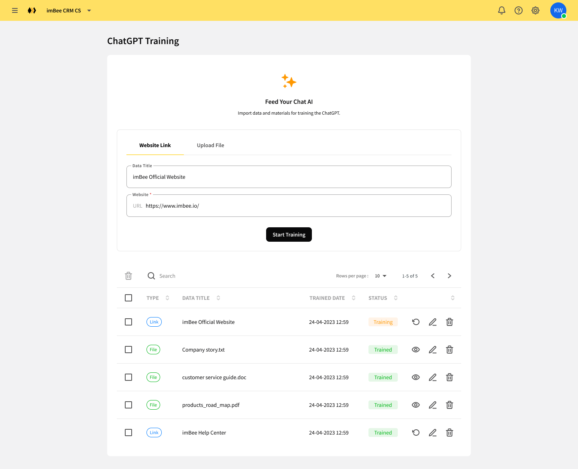Click the customer service guide.doc file name
Image resolution: width=578 pixels, height=469 pixels.
click(x=214, y=377)
